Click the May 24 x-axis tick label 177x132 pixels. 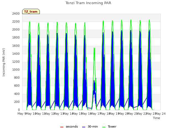tap(160, 114)
